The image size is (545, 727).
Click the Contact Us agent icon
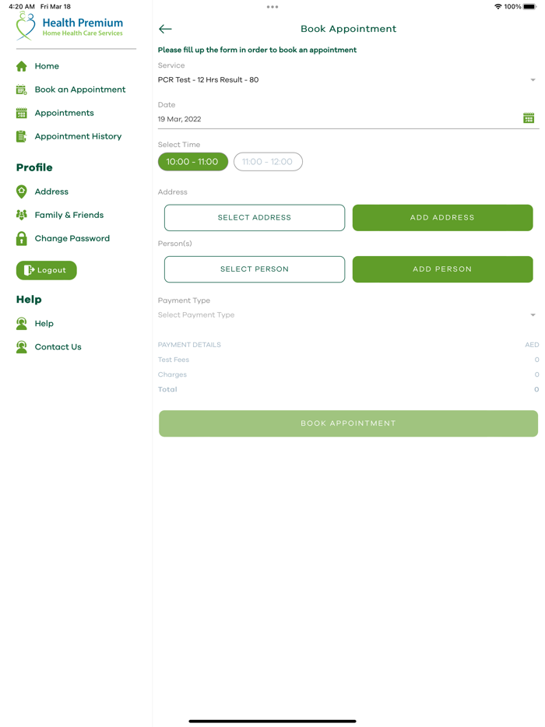tap(21, 347)
